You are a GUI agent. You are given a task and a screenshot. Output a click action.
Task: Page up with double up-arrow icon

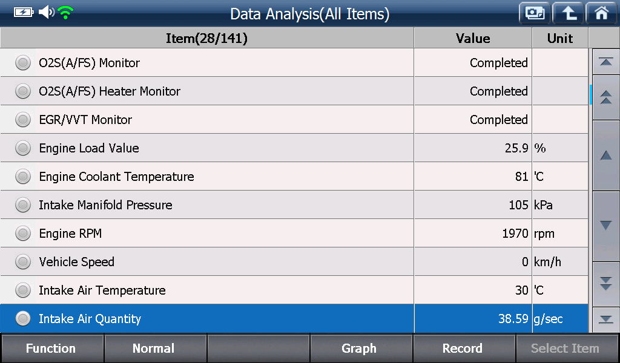(605, 97)
